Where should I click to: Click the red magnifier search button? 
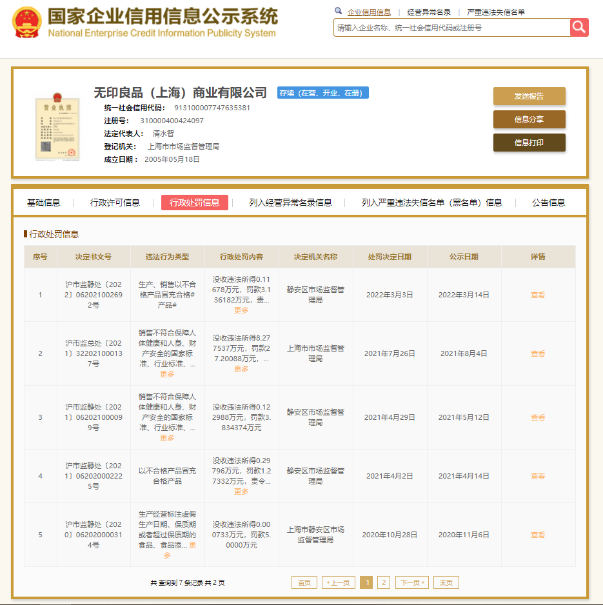click(x=579, y=27)
